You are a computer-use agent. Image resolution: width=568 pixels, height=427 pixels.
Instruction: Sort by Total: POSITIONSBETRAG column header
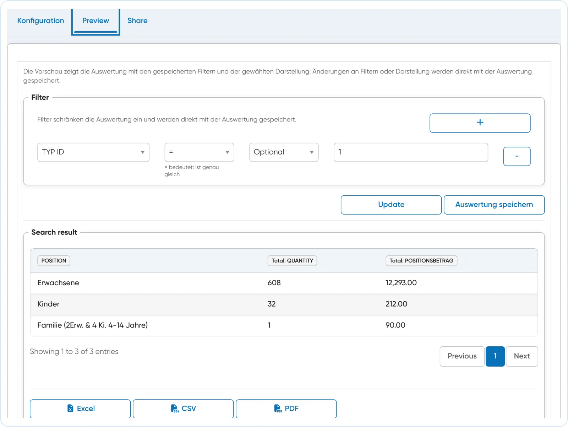pos(421,261)
